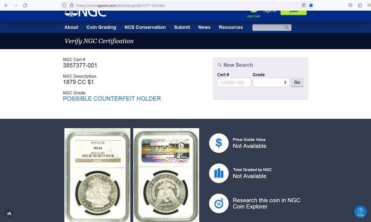The height and width of the screenshot is (222, 371).
Task: Open the browser extensions icon
Action: click(x=360, y=5)
